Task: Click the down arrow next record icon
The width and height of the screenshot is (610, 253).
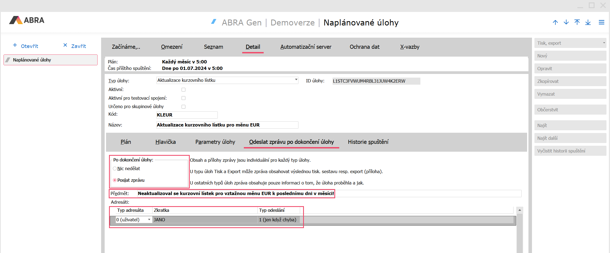Action: (566, 22)
